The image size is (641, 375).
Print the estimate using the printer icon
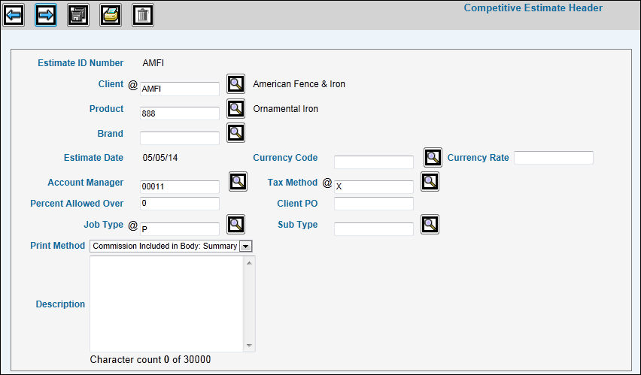111,16
